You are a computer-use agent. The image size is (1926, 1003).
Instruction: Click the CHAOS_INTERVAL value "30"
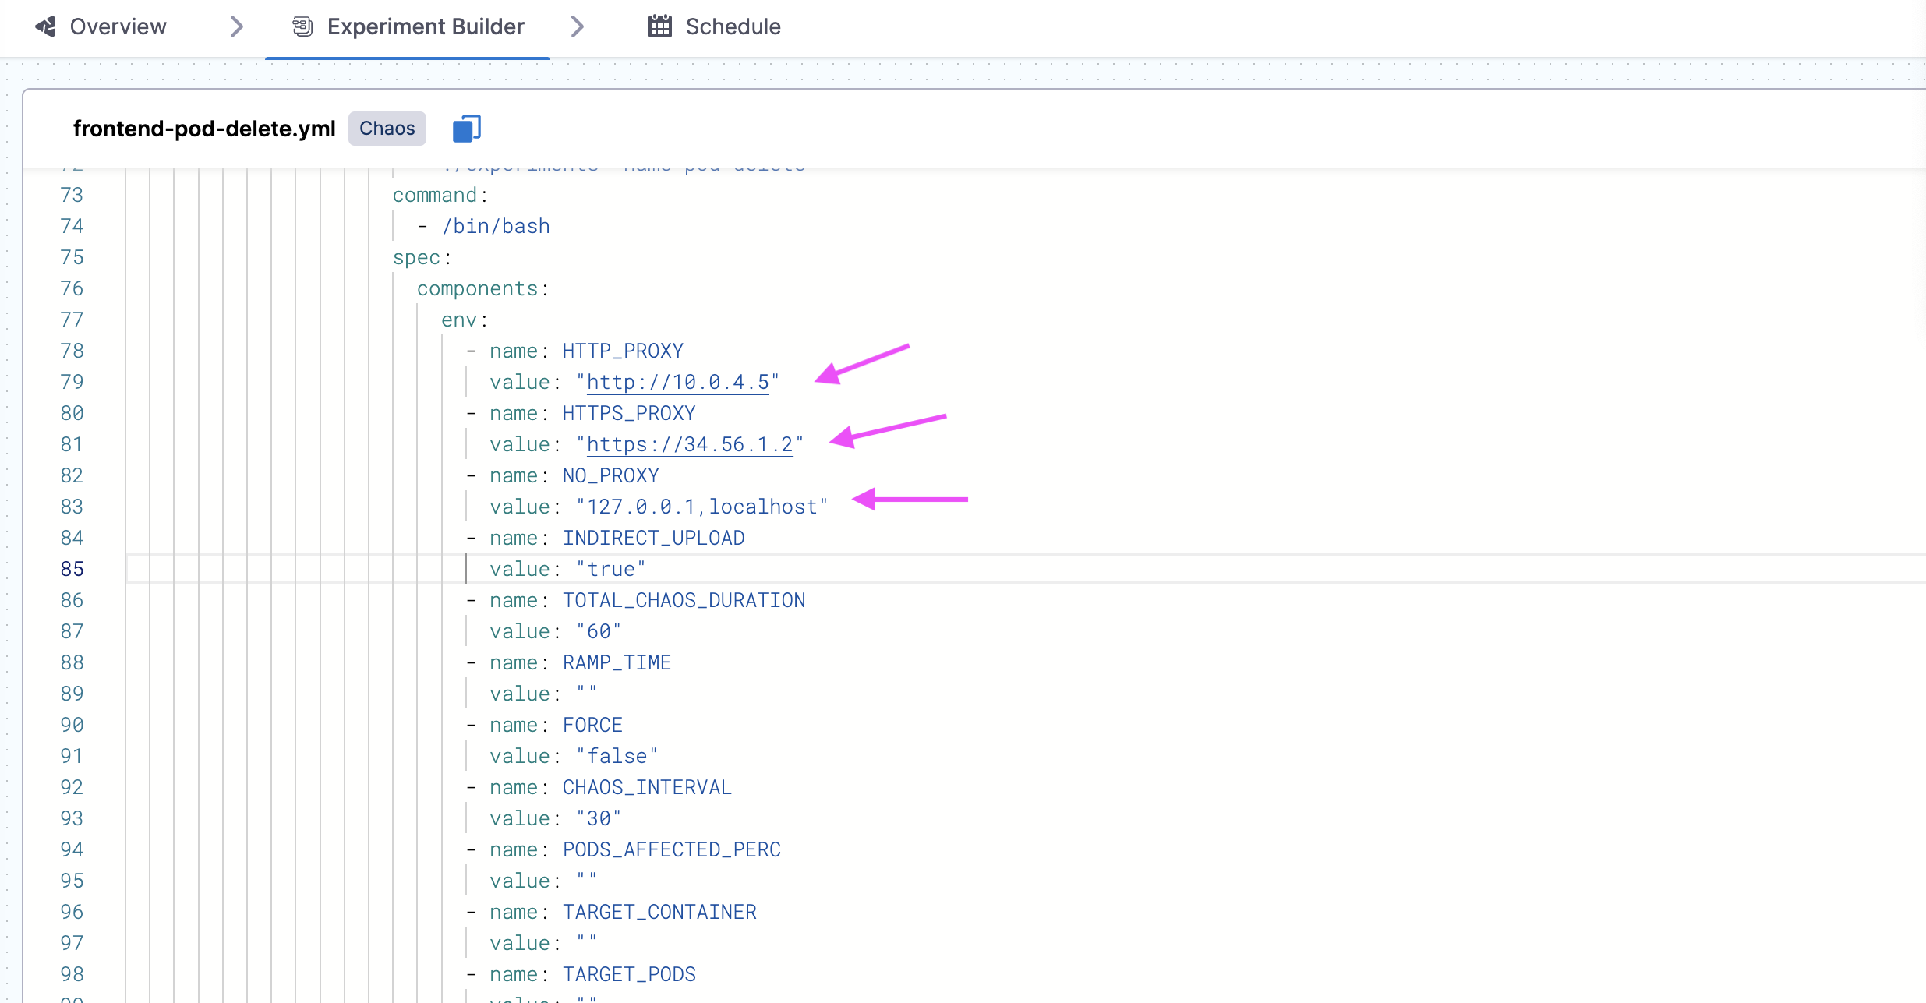point(599,818)
